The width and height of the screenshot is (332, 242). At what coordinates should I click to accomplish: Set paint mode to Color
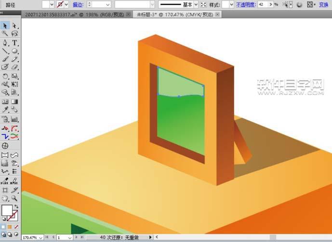click(x=3, y=227)
